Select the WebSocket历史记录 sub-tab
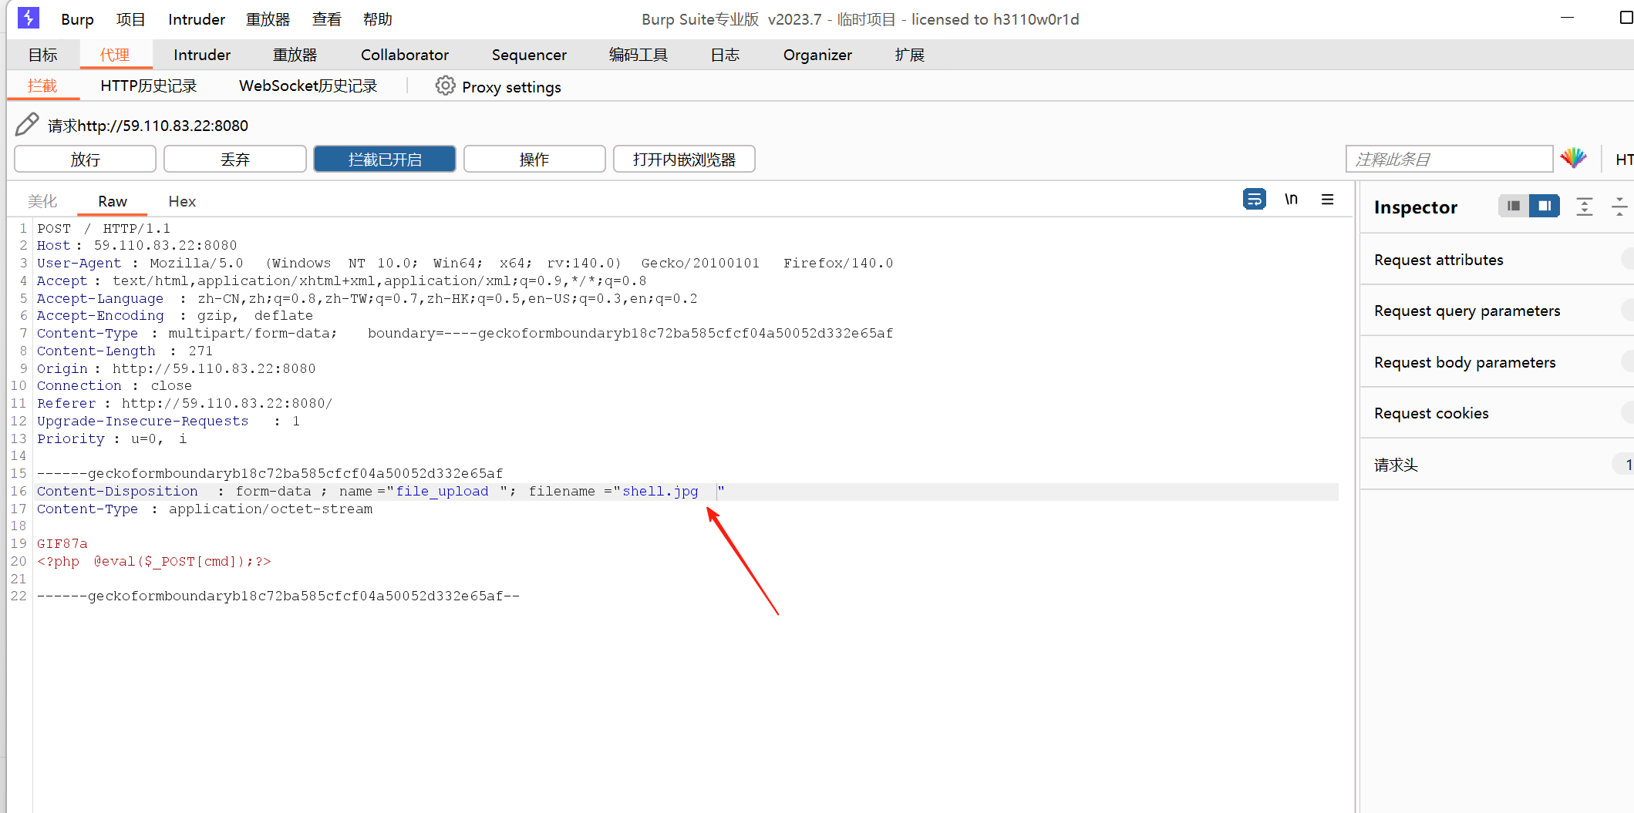Image resolution: width=1634 pixels, height=813 pixels. (308, 86)
